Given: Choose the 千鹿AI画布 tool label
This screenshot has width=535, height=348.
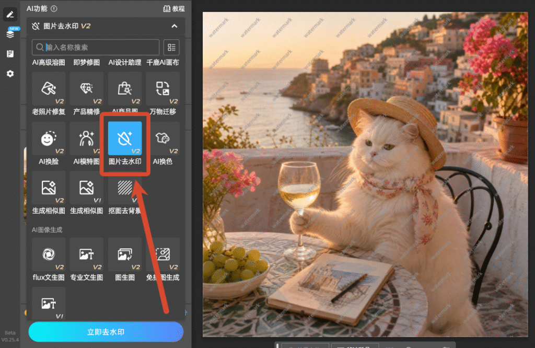Looking at the screenshot, I should click(163, 62).
